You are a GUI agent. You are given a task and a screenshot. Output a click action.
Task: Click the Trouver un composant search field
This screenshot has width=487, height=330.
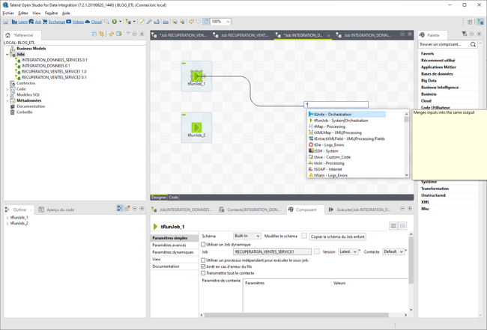click(444, 44)
